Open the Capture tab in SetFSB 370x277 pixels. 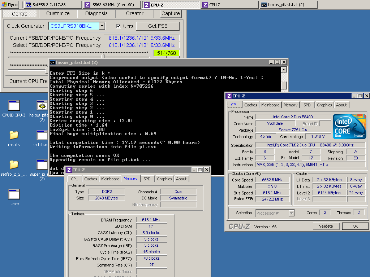tap(171, 14)
